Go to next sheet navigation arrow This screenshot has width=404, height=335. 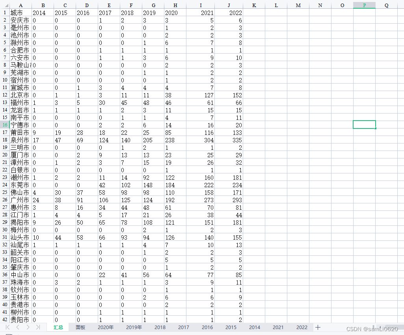click(28, 327)
